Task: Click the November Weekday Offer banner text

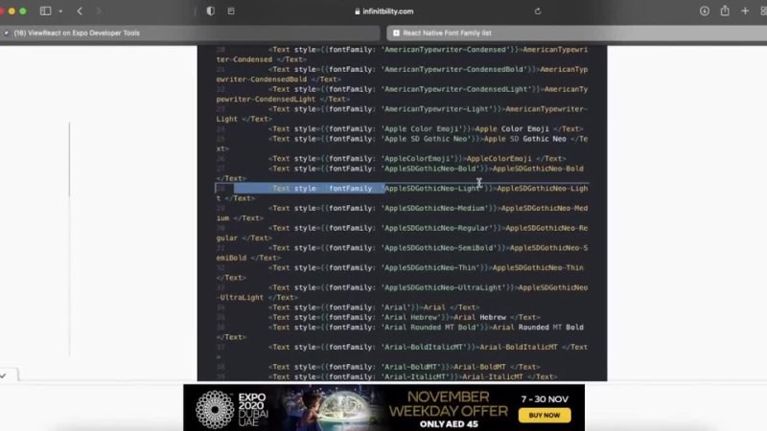Action: click(x=449, y=403)
